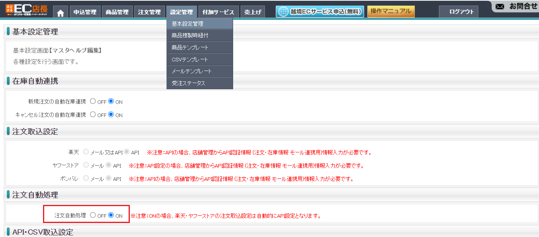Open the 注文管理 menu
Screen dimensions: 539x237
point(149,12)
